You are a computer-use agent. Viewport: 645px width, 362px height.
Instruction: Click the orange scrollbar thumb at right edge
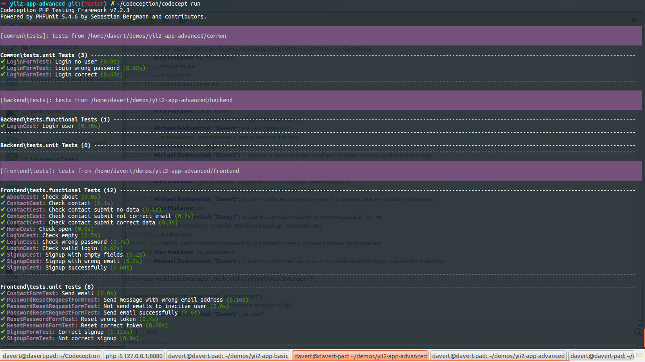click(x=644, y=337)
